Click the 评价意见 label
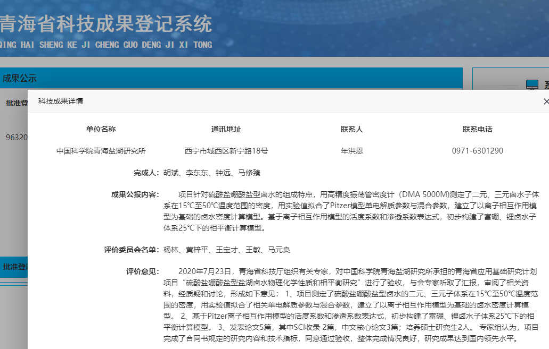The image size is (549, 349). click(x=142, y=271)
